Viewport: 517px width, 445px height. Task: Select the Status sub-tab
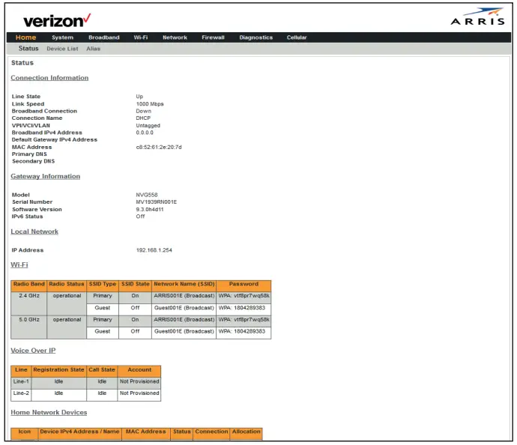(28, 49)
